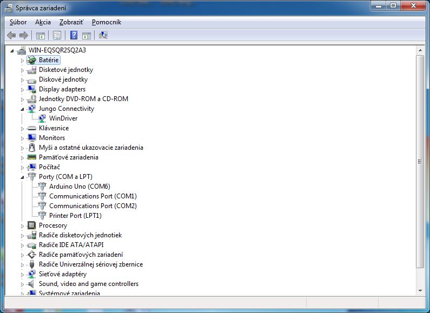
Task: Click the vertical scrollbar thumb
Action: 420,162
